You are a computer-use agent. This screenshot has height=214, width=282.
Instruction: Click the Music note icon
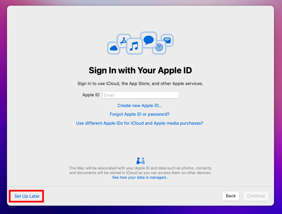[x=134, y=46]
